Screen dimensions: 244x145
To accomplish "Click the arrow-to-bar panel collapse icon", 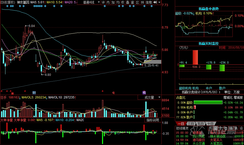I will point(155,2).
